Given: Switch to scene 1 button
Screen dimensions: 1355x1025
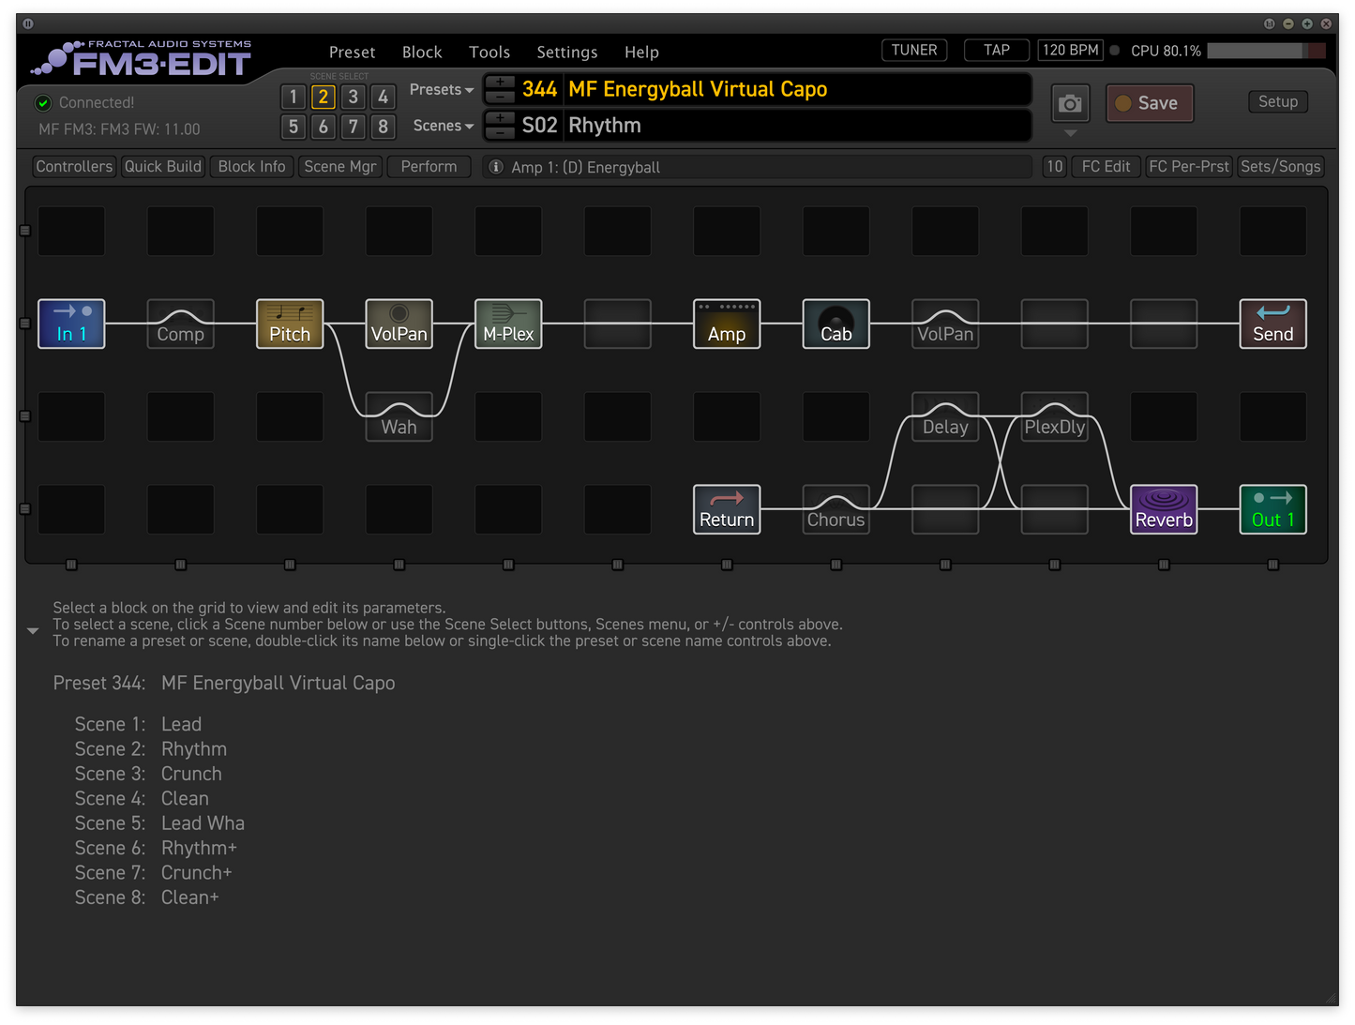Looking at the screenshot, I should point(294,97).
